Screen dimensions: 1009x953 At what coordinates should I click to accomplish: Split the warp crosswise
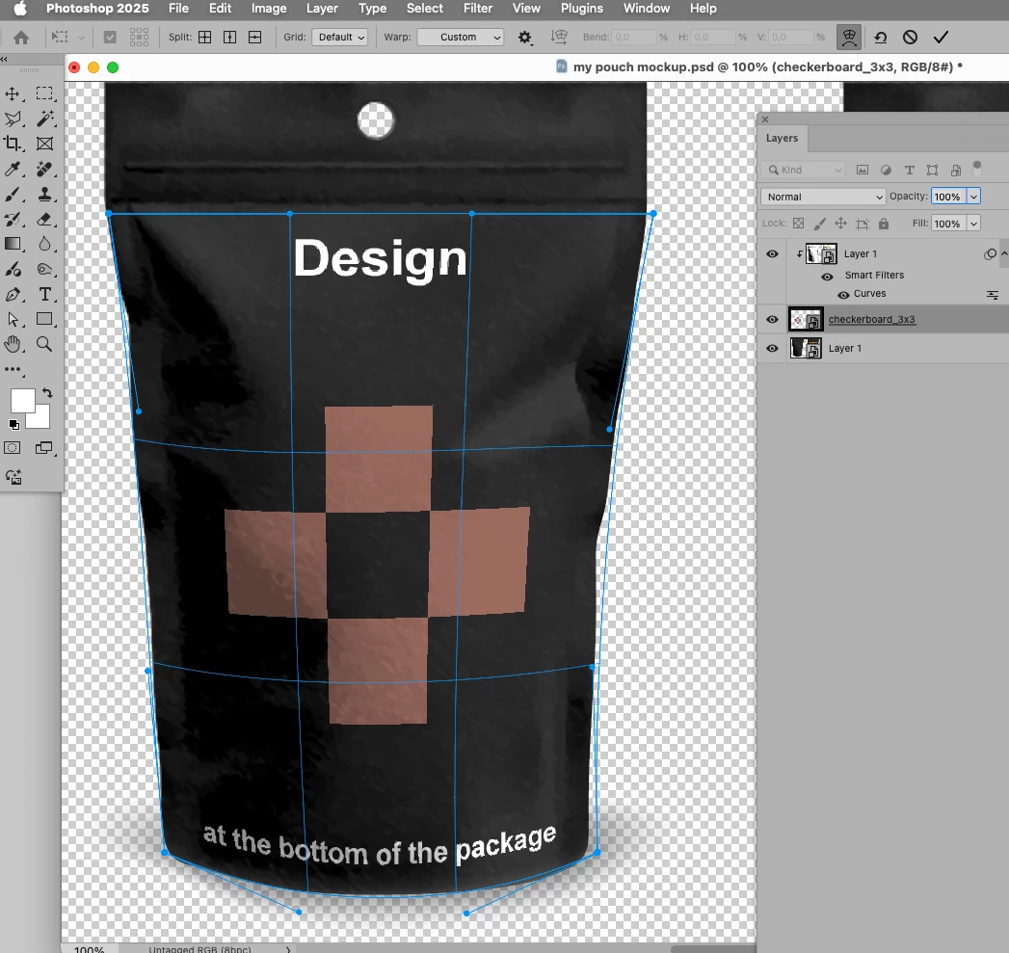tap(204, 38)
